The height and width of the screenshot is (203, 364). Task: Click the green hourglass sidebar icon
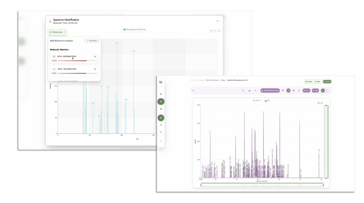pos(161,118)
